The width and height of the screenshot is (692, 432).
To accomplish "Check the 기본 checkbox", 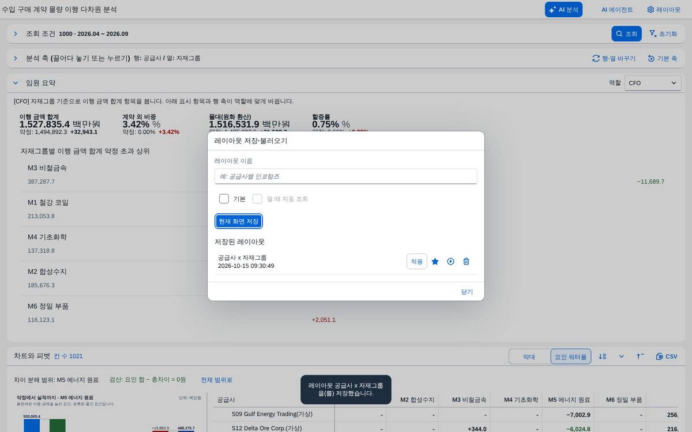I will [x=224, y=199].
